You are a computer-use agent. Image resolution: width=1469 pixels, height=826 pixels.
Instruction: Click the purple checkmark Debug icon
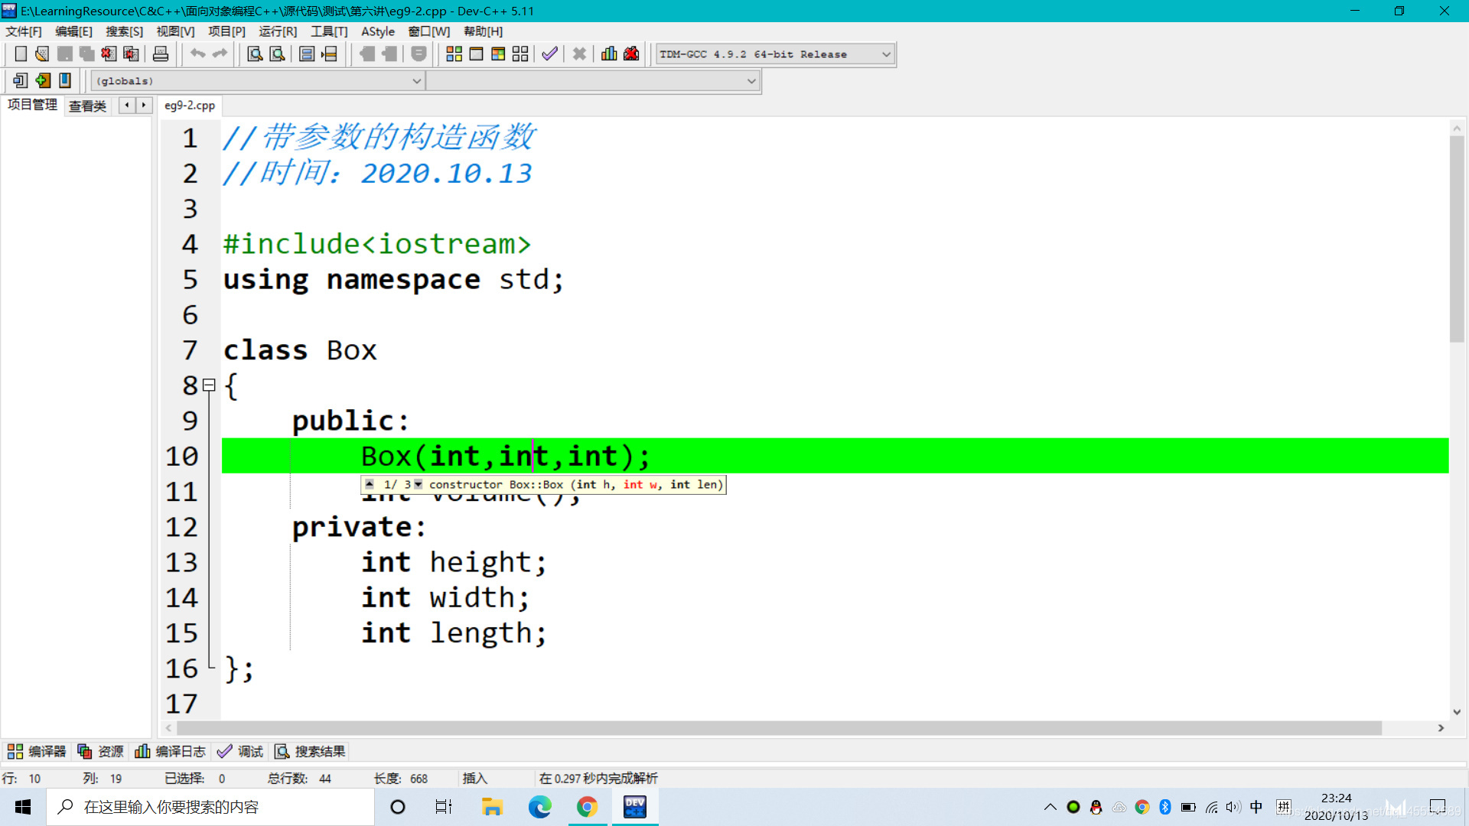(x=549, y=54)
